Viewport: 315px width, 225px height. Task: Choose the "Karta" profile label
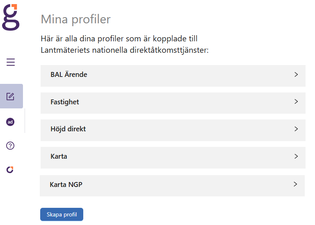(59, 156)
